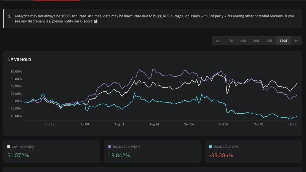This screenshot has height=172, width=306.
Task: Open the external link icon beside Discord
Action: point(95,21)
